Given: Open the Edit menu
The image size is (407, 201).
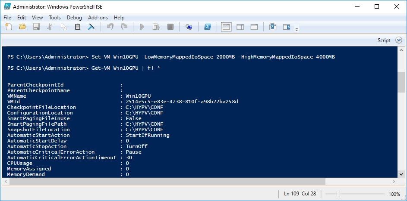Looking at the screenshot, I should pos(22,18).
